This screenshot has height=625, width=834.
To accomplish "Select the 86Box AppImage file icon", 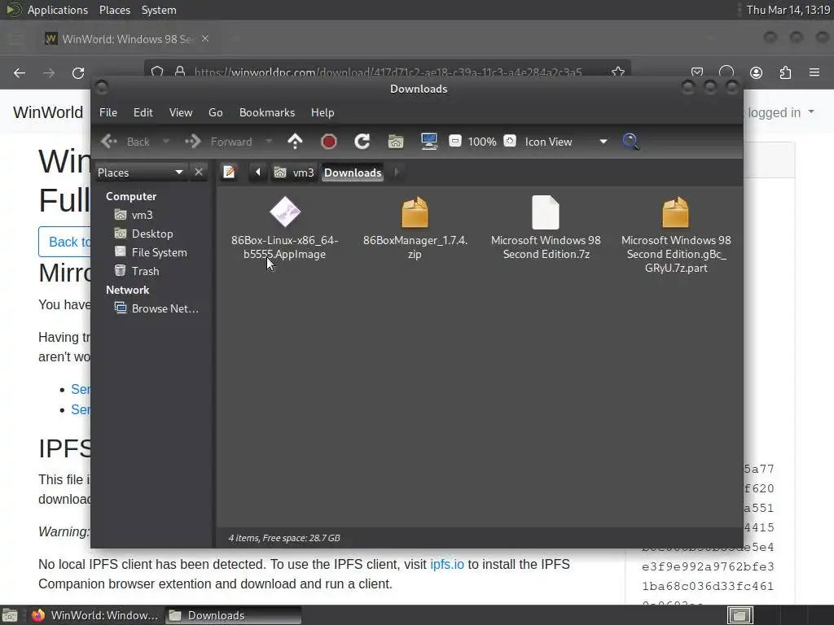I will 284,212.
